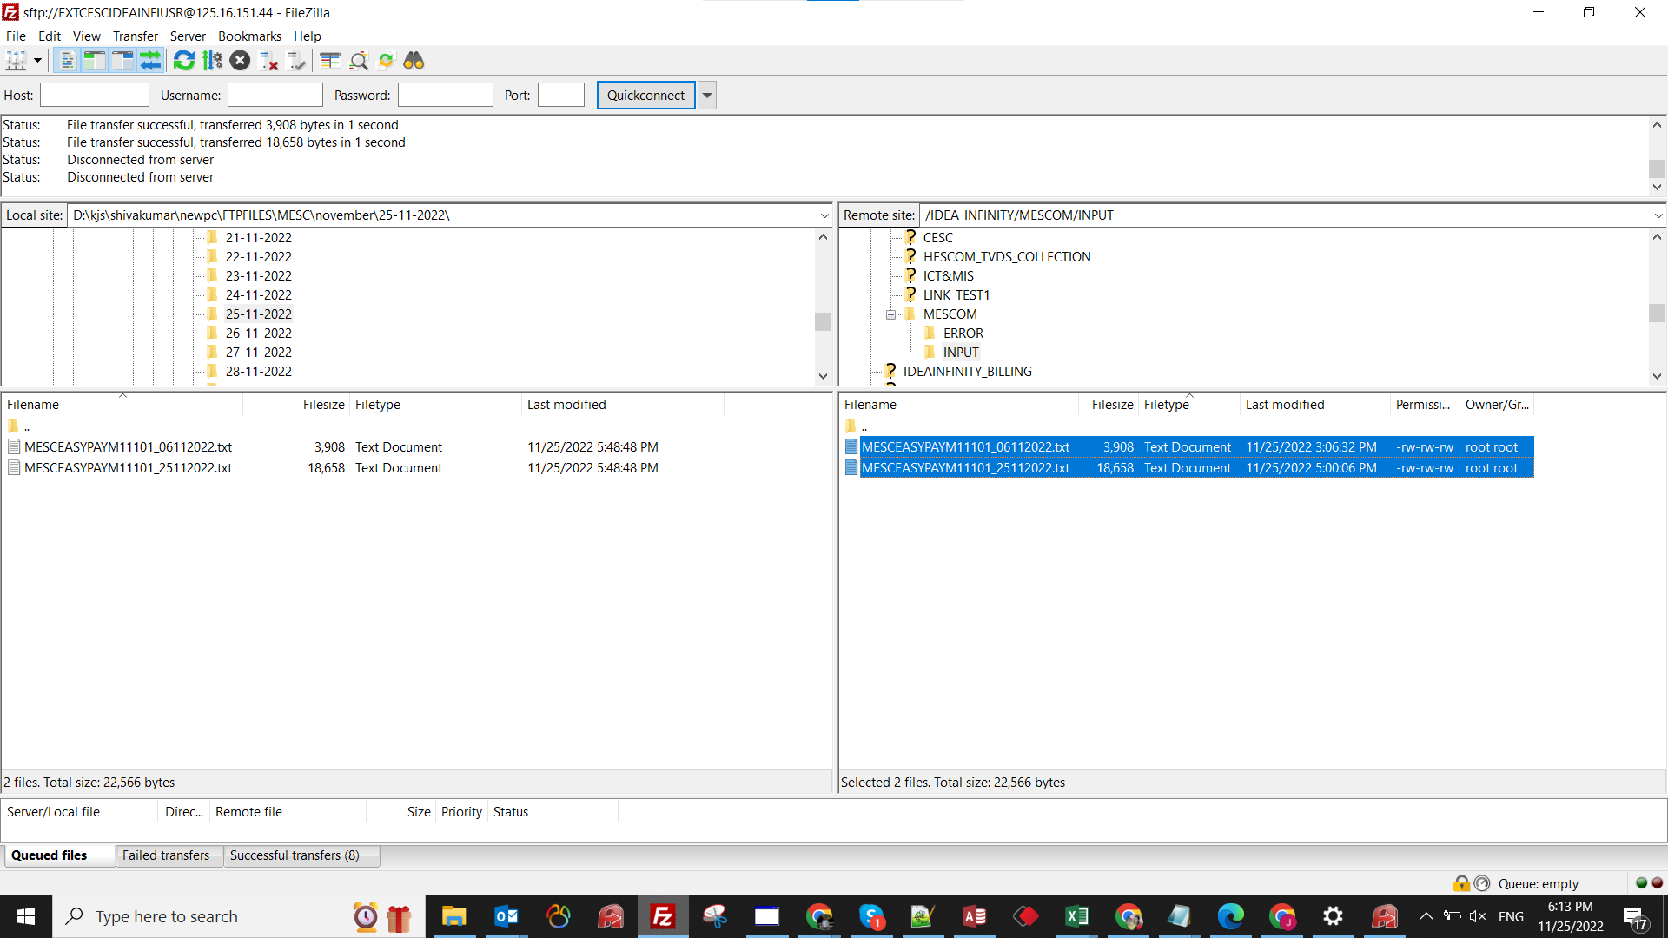
Task: Sort local list by Last modified
Action: pyautogui.click(x=622, y=405)
